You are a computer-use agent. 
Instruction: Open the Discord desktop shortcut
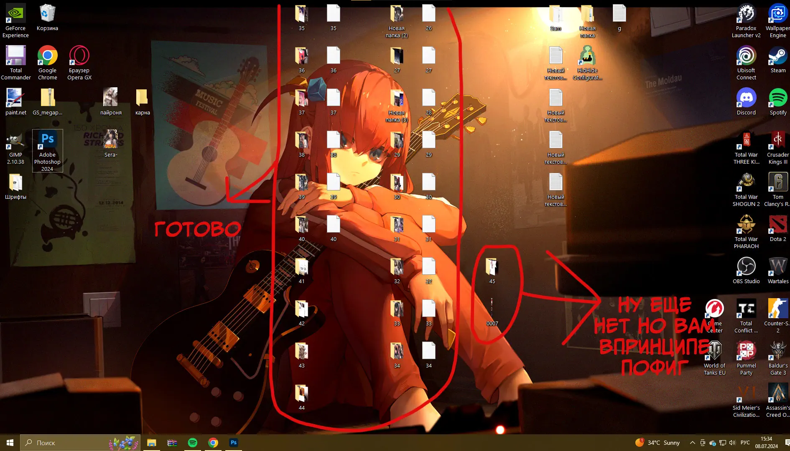[x=746, y=99]
